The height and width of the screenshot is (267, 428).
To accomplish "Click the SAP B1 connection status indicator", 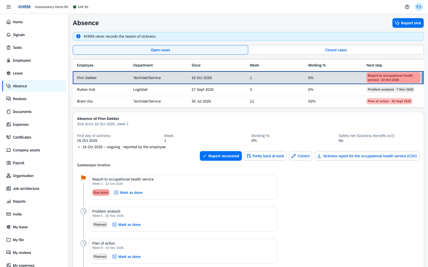I will click(x=81, y=7).
